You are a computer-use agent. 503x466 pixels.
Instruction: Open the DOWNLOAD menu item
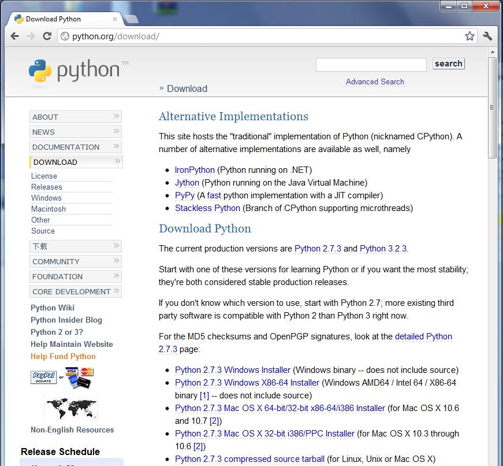[x=76, y=162]
